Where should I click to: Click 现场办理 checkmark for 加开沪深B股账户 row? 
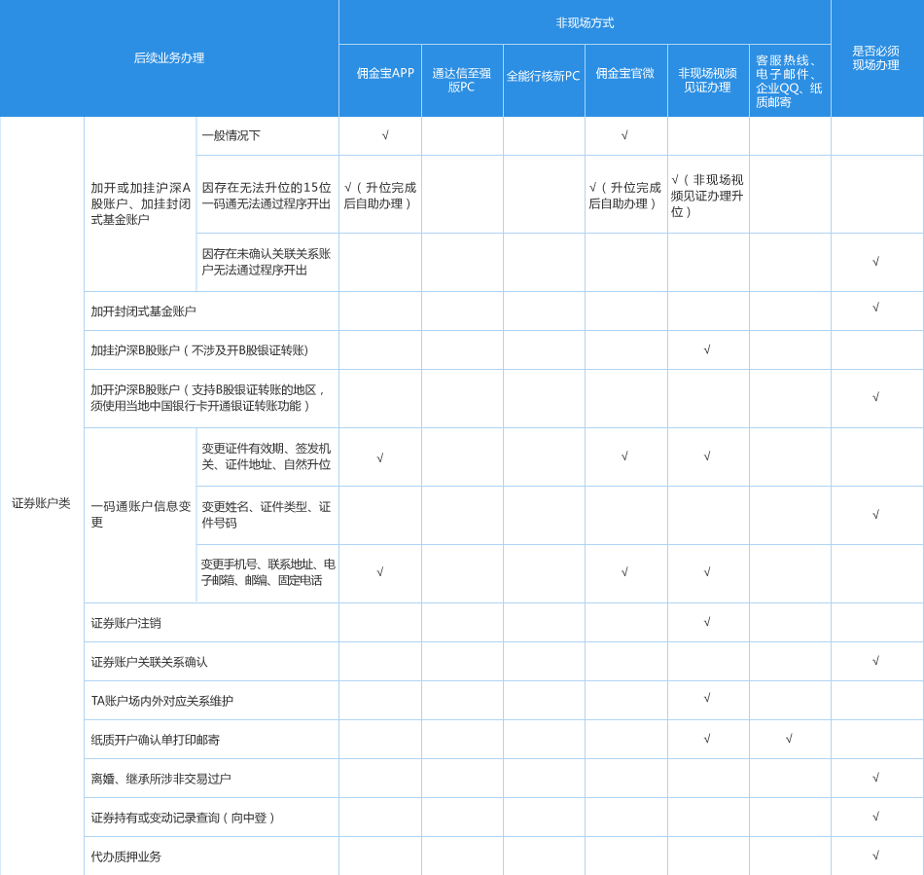pyautogui.click(x=875, y=397)
